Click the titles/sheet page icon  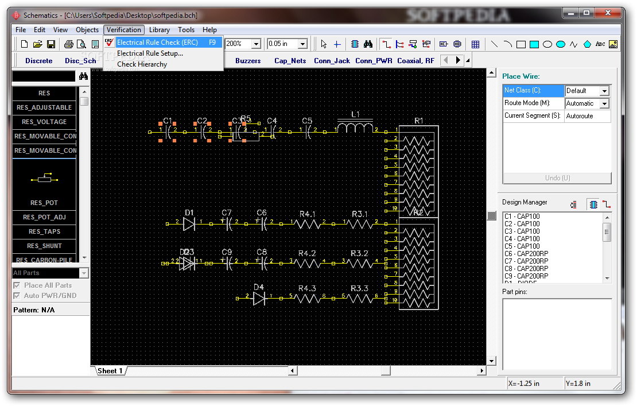click(x=95, y=44)
